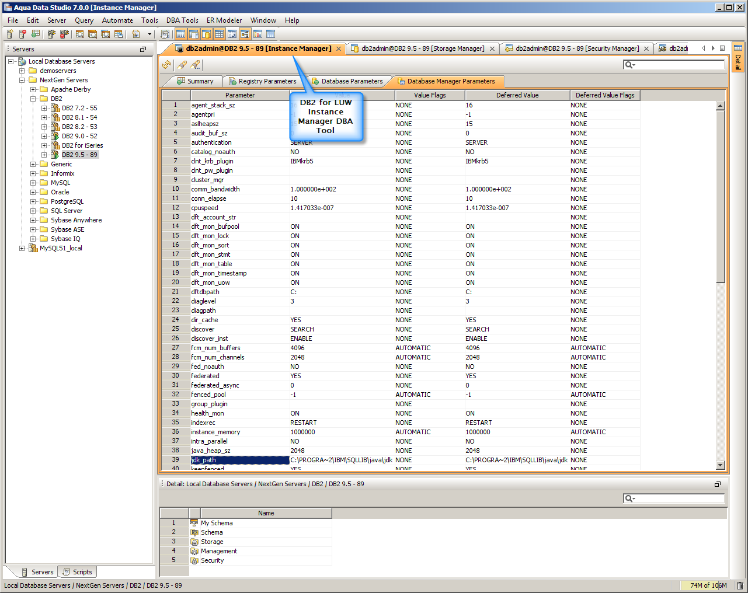Refresh the Instance Manager parameters

click(x=167, y=65)
